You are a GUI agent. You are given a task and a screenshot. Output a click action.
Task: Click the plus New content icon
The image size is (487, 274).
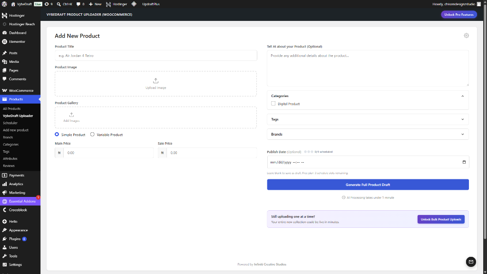click(91, 4)
